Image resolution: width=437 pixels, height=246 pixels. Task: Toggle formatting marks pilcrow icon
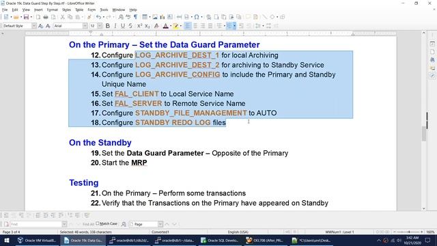[135, 17]
